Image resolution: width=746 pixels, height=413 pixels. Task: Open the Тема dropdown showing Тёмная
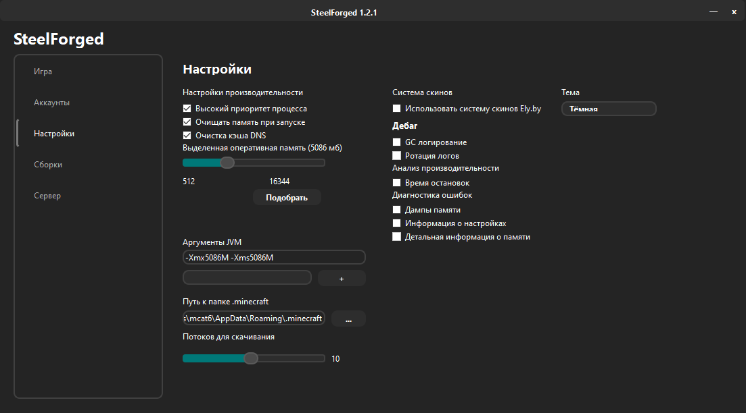click(x=609, y=109)
